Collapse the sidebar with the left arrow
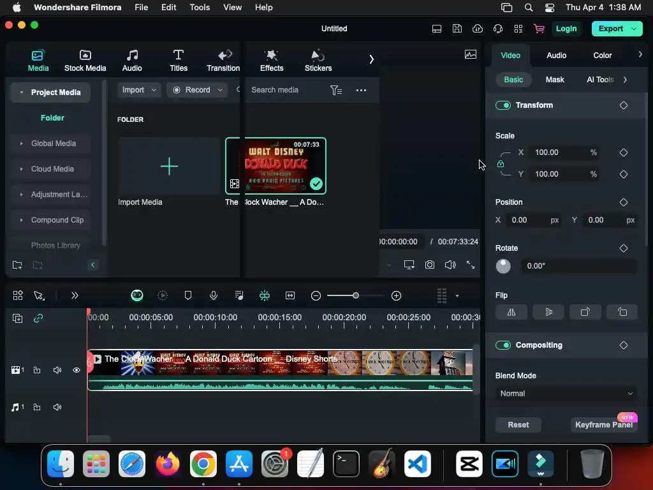 coord(93,265)
